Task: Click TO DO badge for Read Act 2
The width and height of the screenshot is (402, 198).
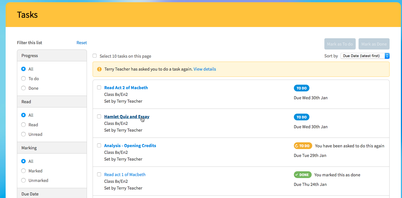Action: pos(301,88)
